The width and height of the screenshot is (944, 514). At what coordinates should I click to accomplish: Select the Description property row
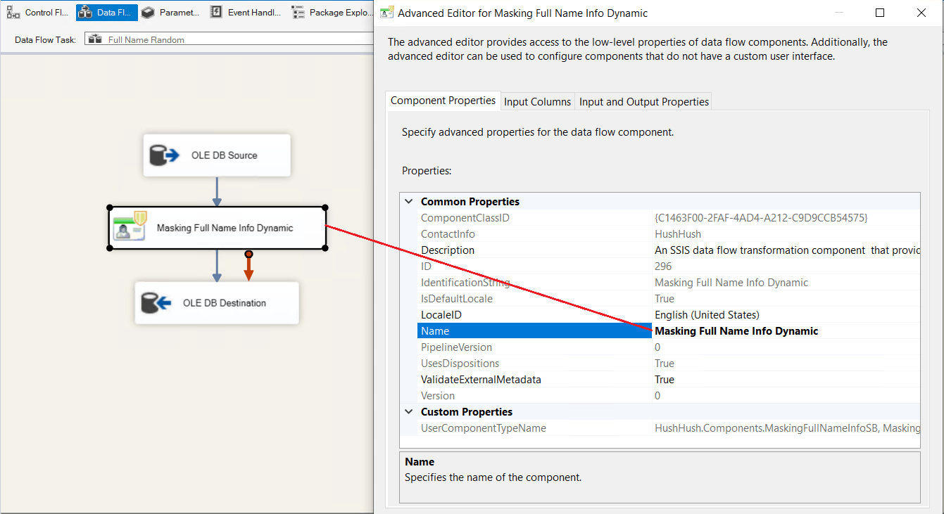[x=448, y=250]
